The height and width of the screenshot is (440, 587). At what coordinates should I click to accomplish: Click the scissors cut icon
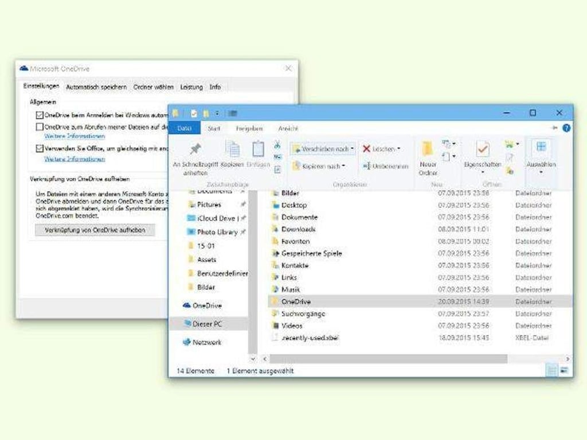[x=277, y=144]
